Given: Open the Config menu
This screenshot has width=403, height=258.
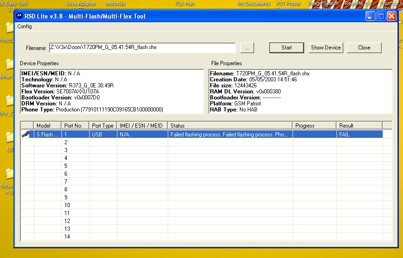Looking at the screenshot, I should coord(24,26).
